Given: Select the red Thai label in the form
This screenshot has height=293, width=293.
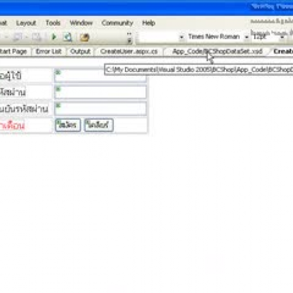Looking at the screenshot, I should point(12,125).
